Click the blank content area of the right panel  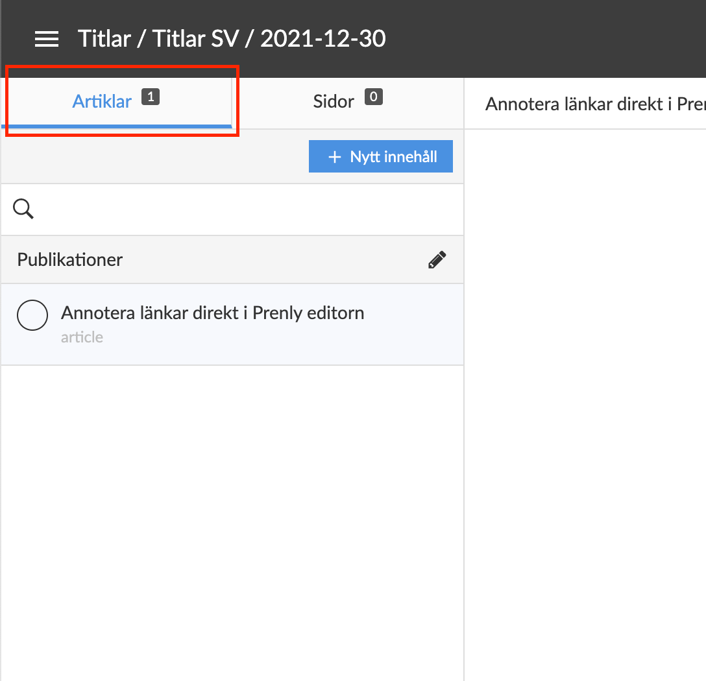click(x=584, y=402)
